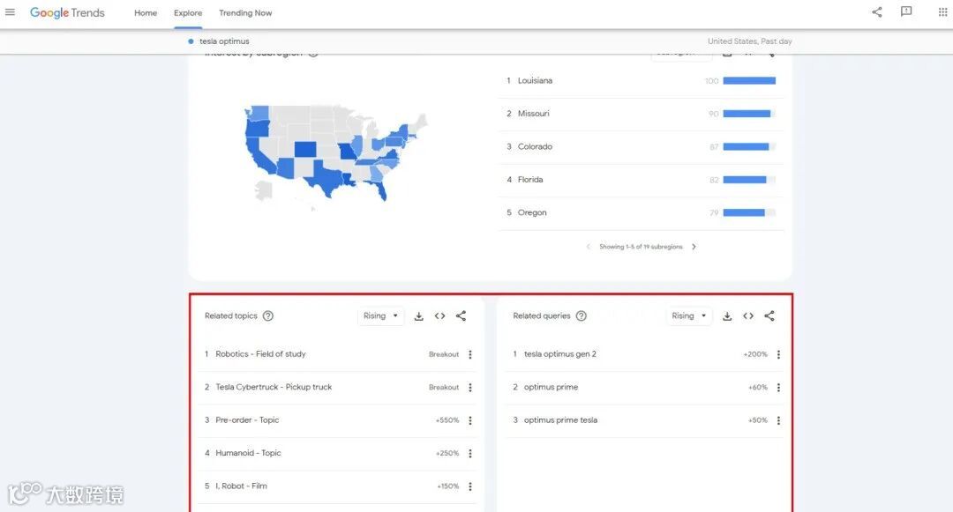This screenshot has height=512, width=953.
Task: Share the Related topics card
Action: click(461, 316)
